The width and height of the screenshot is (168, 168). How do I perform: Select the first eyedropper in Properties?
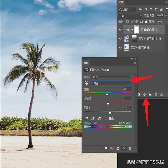86,118
